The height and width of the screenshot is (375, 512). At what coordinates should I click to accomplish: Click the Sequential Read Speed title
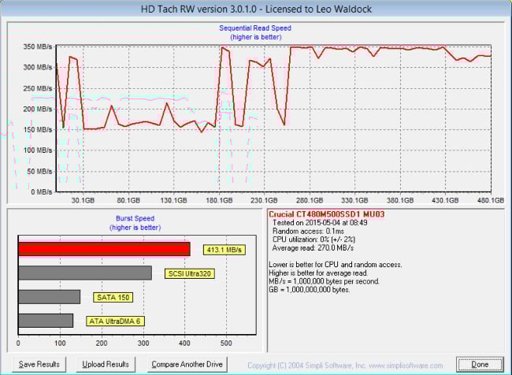click(x=255, y=28)
